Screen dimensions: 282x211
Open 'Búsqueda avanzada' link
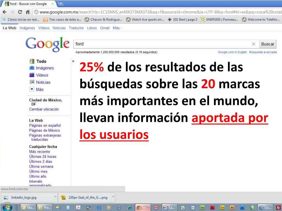[263, 52]
